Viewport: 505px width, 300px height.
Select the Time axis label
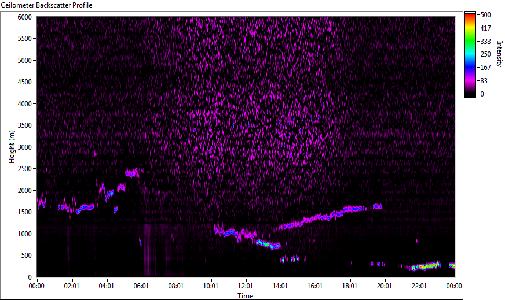246,296
